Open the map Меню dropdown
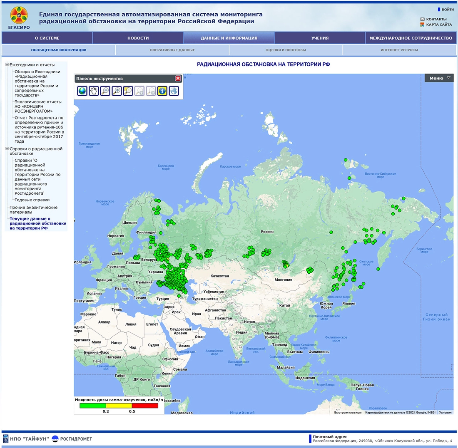This screenshot has height=448, width=458. pos(439,78)
